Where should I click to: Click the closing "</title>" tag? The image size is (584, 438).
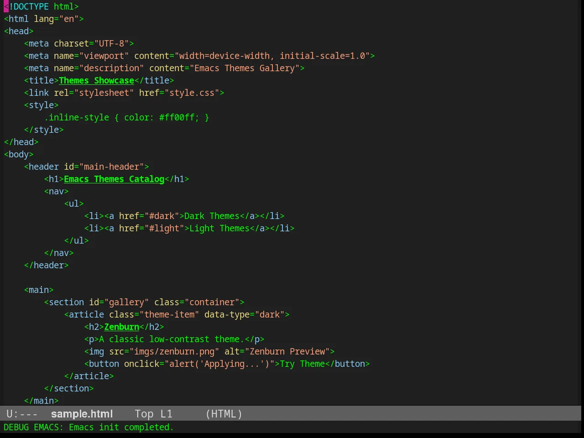point(154,80)
